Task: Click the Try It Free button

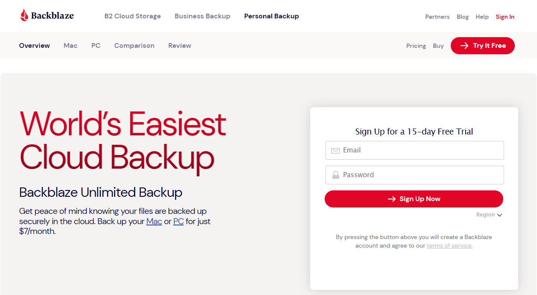Action: [x=482, y=46]
